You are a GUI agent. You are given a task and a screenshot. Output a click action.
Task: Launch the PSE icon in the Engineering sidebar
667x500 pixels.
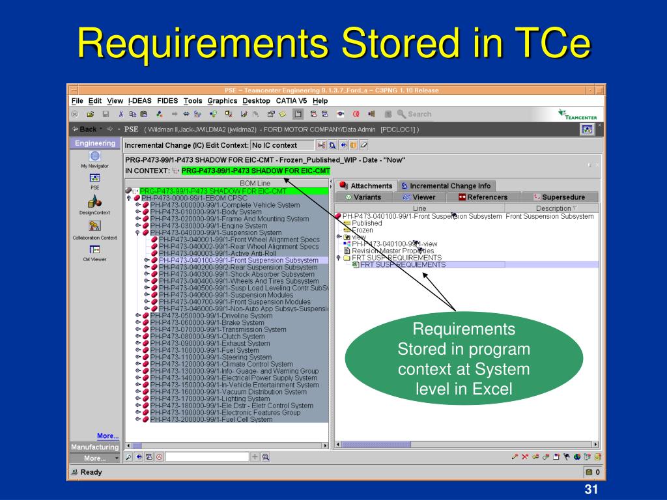pyautogui.click(x=94, y=180)
